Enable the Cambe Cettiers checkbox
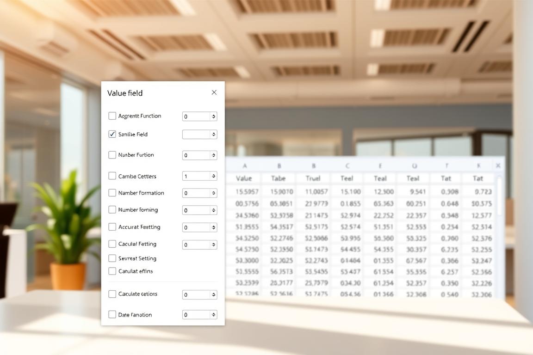 click(x=112, y=176)
